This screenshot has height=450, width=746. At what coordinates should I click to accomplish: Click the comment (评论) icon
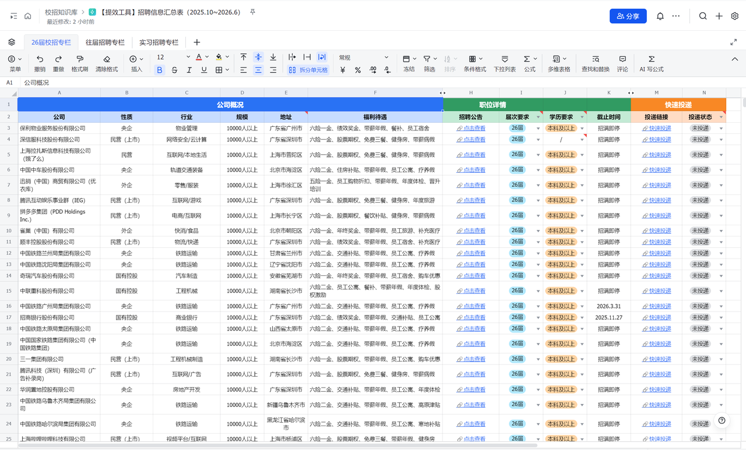pyautogui.click(x=622, y=59)
